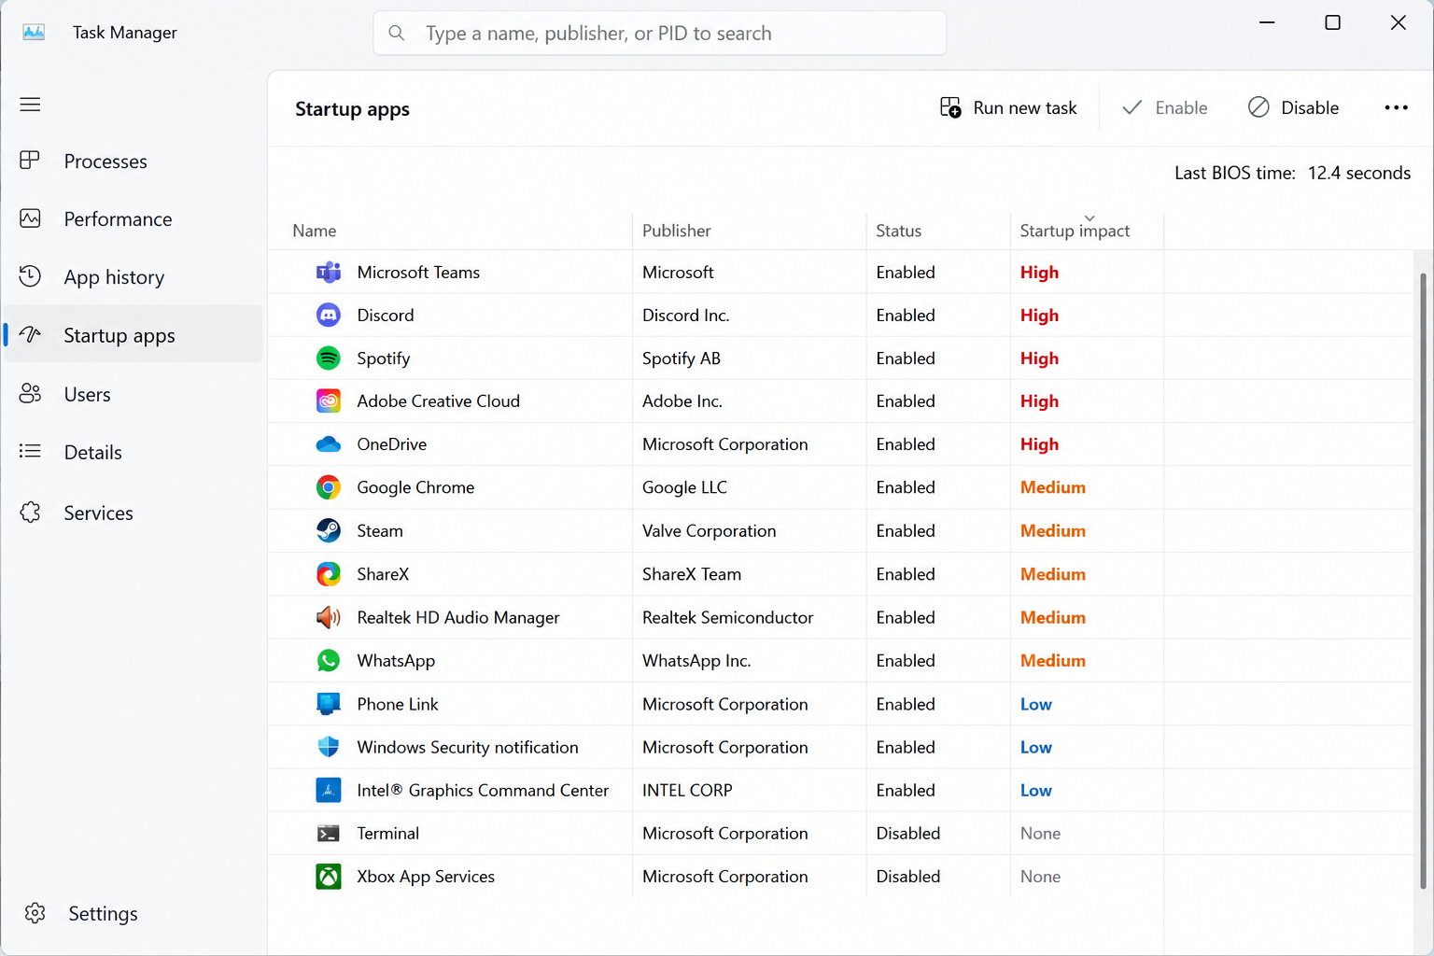Viewport: 1434px width, 956px height.
Task: Select Adobe Creative Cloud name
Action: [x=438, y=401]
